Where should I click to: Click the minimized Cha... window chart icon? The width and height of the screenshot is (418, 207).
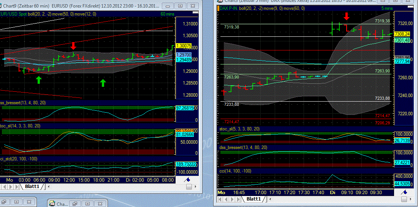click(52, 204)
